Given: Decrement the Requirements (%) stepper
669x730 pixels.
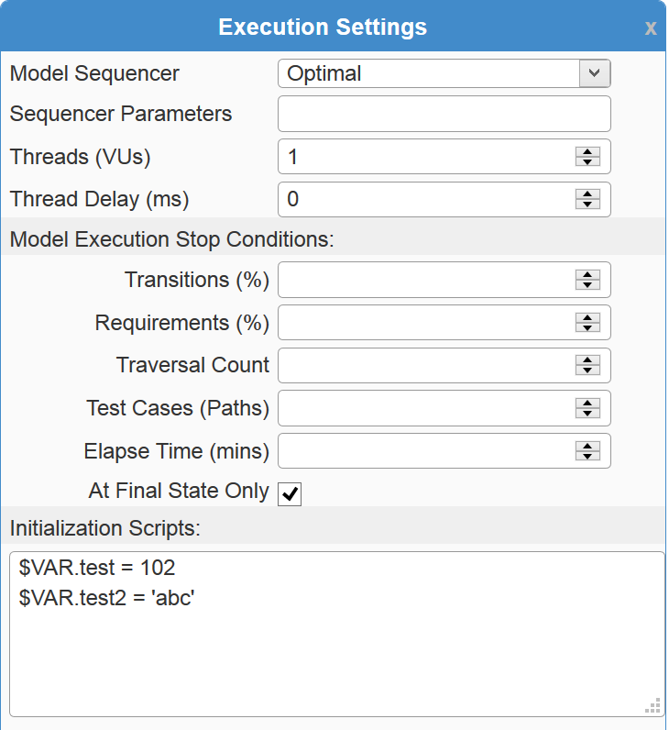Looking at the screenshot, I should coord(587,327).
